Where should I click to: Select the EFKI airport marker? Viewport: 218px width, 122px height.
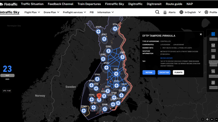[116, 74]
